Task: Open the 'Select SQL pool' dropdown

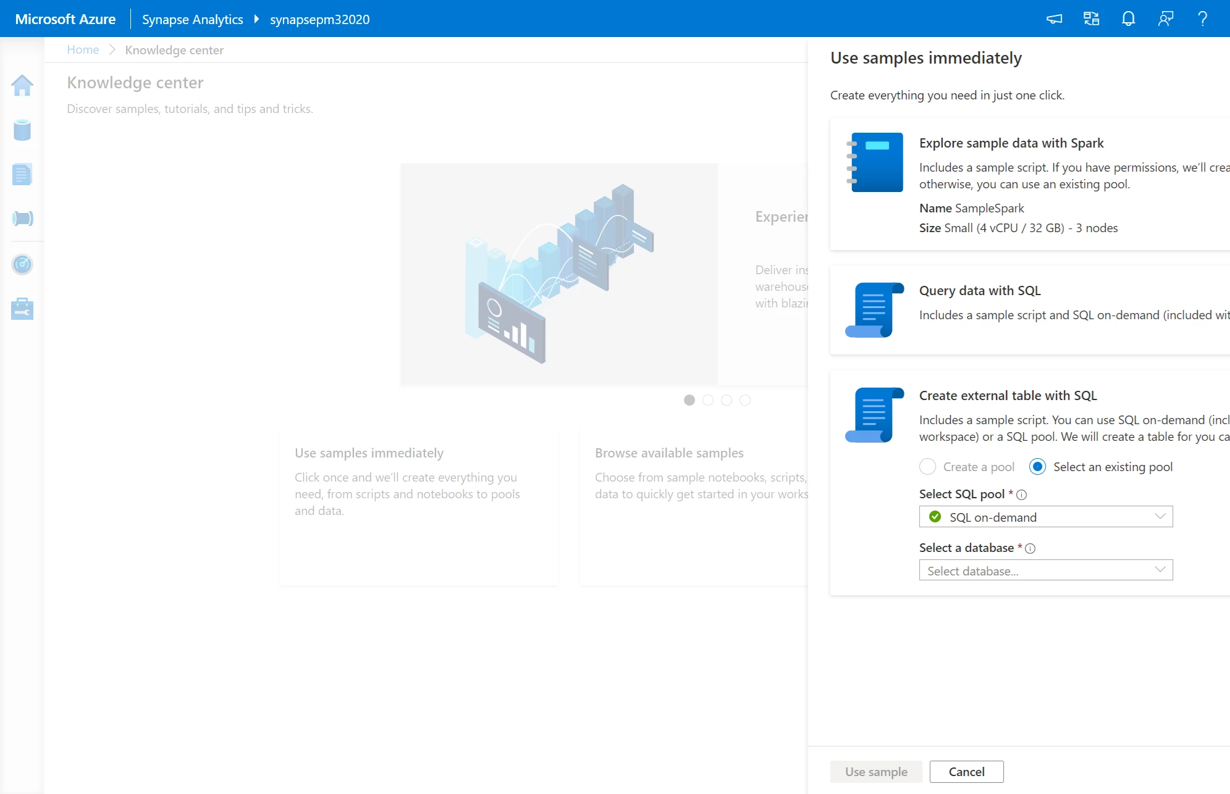Action: click(x=1045, y=517)
